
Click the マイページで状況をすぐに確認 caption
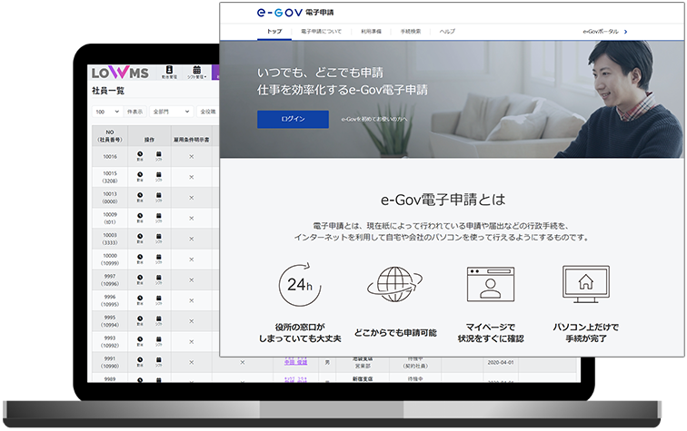click(x=491, y=333)
